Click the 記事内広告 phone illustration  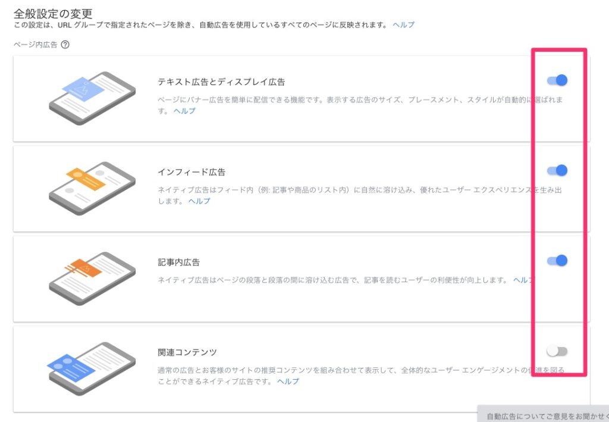[x=92, y=279]
